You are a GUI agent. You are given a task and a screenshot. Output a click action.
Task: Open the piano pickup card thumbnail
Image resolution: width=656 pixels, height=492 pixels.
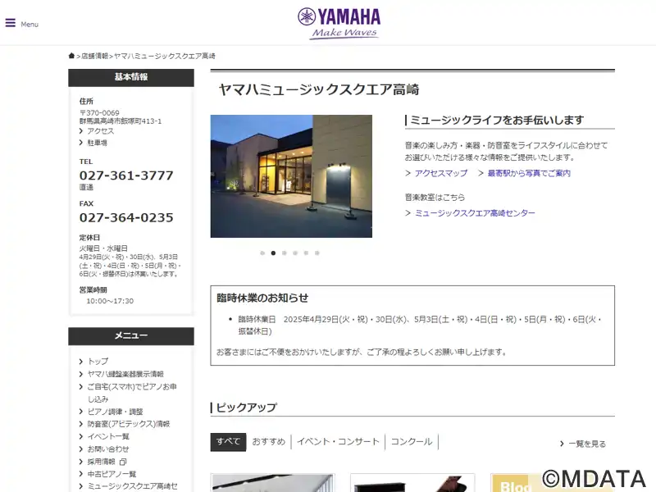click(412, 483)
